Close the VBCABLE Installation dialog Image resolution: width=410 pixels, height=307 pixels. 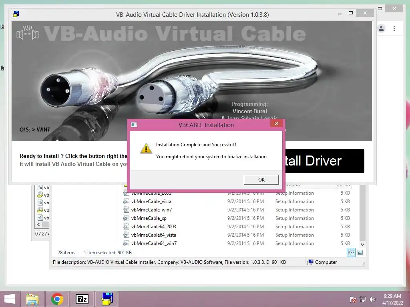coord(276,124)
